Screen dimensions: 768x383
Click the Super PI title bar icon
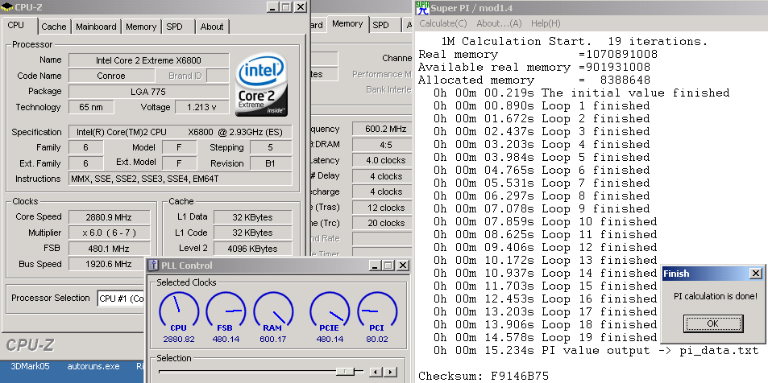tap(421, 7)
